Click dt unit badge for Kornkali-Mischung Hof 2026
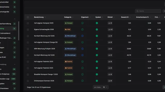 [x=110, y=55]
